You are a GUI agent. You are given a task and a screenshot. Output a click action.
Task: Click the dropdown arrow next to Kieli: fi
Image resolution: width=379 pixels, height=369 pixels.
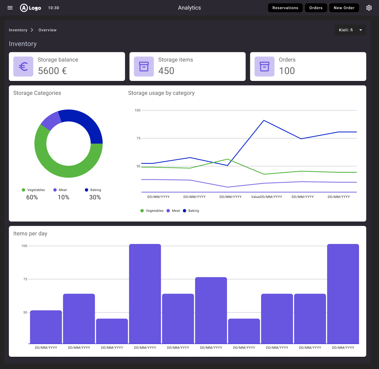(360, 30)
